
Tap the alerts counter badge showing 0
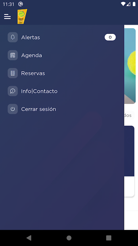click(110, 37)
